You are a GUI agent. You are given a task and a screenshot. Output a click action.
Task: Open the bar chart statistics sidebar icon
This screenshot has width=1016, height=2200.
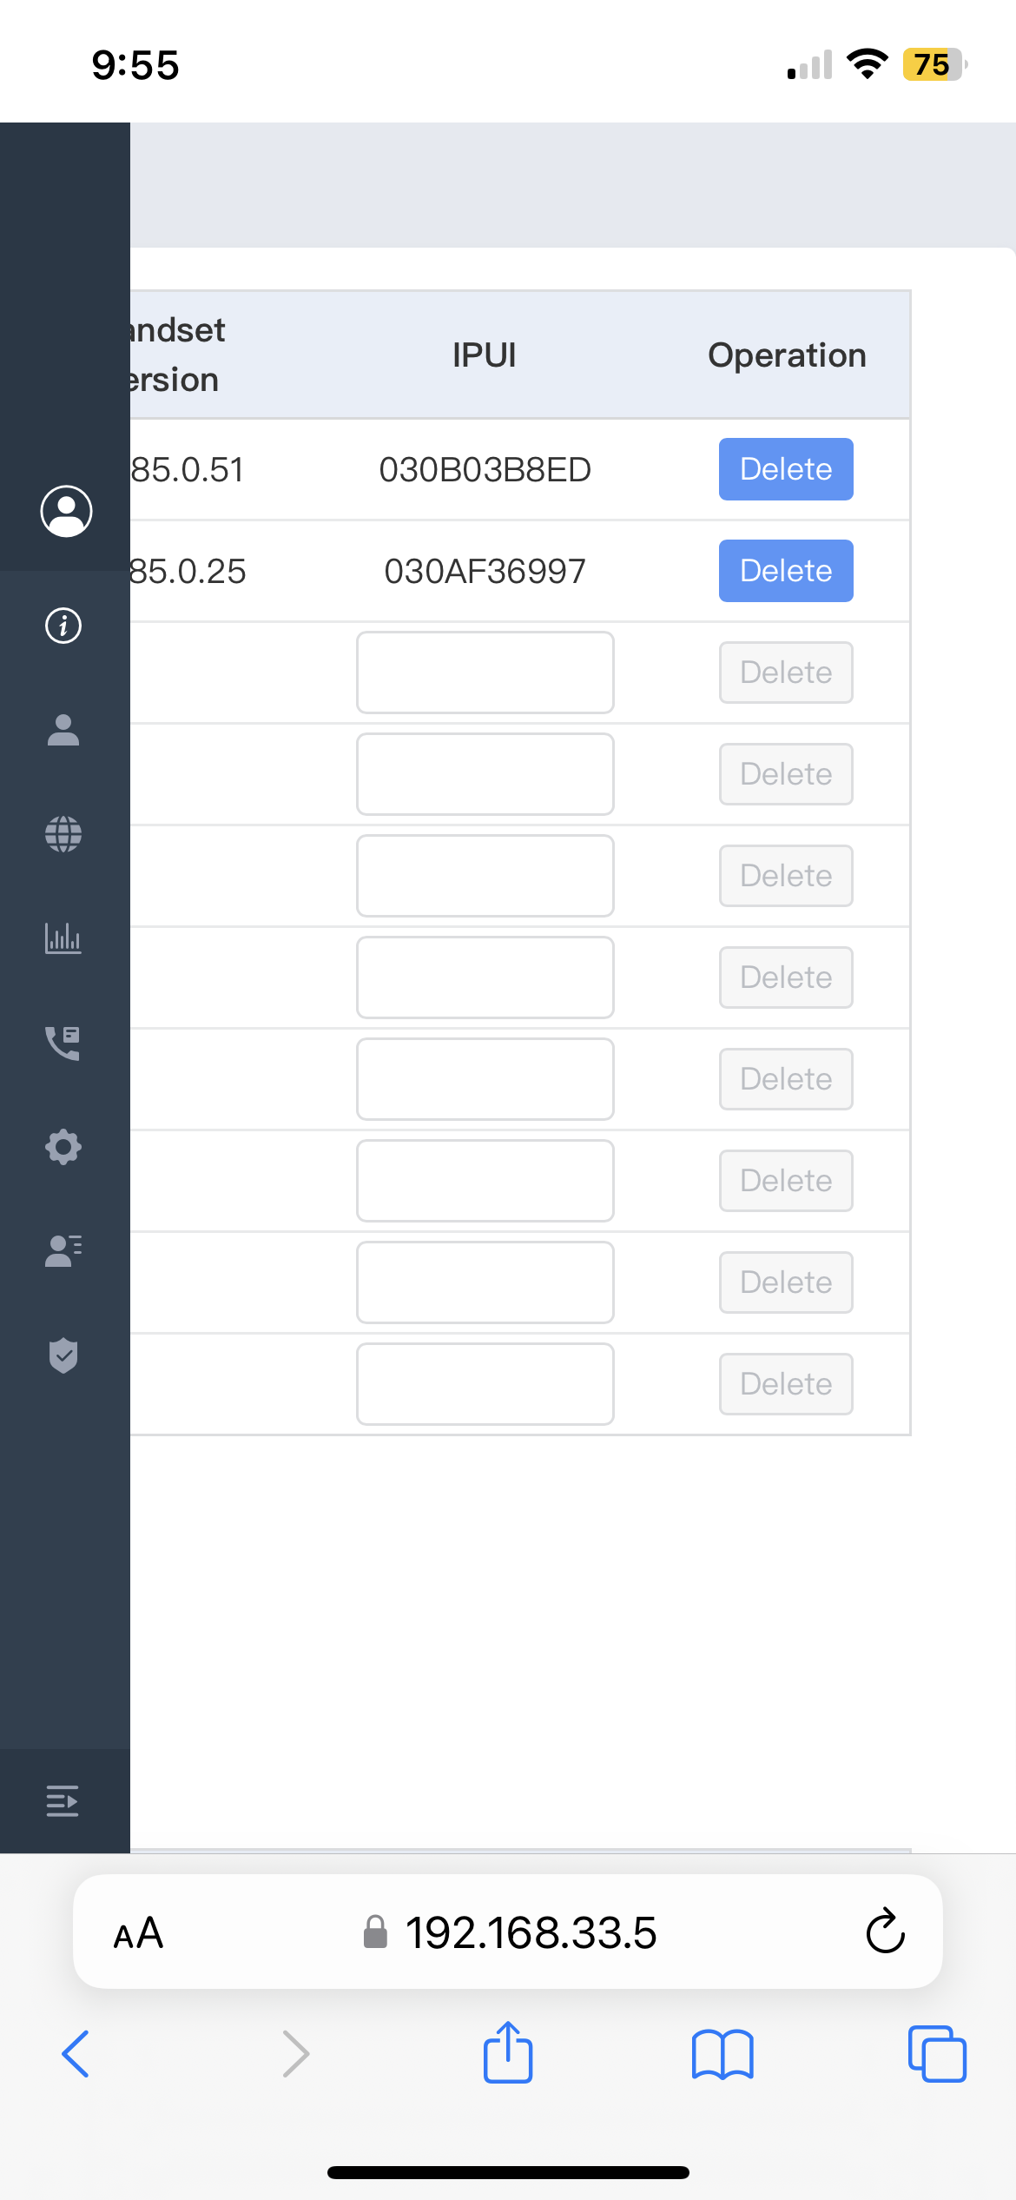tap(63, 938)
